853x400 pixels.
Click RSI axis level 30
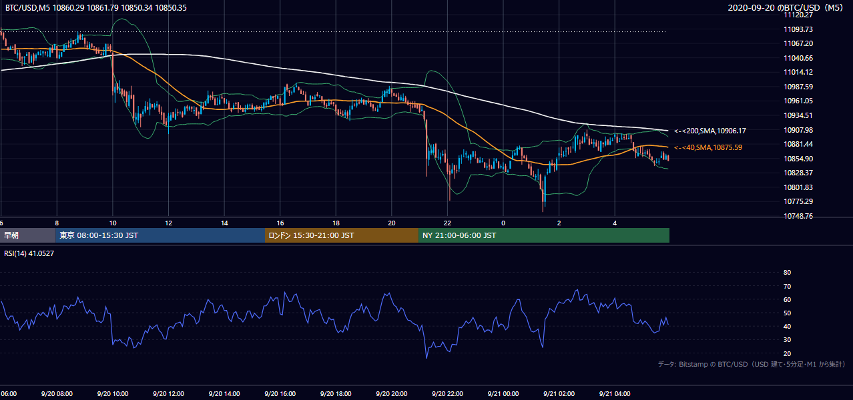coord(788,339)
